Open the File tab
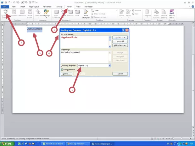195x146 pixels. tap(5, 7)
